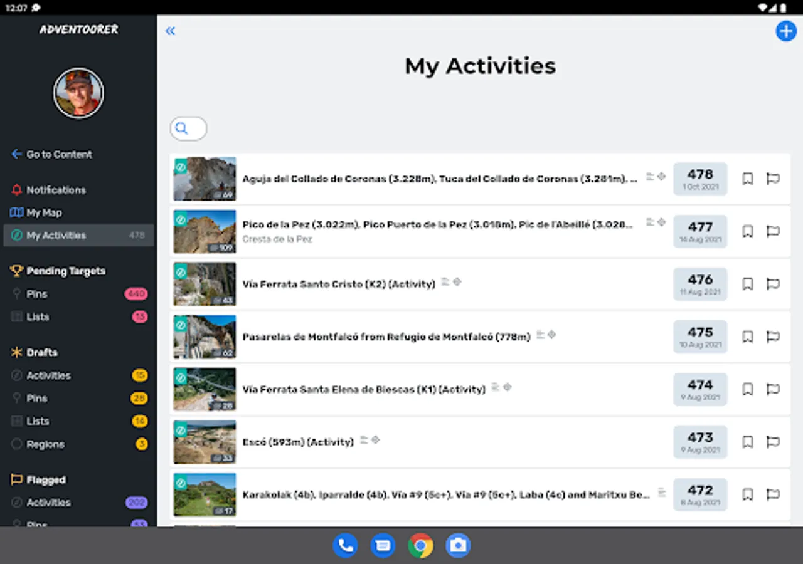Viewport: 803px width, 564px height.
Task: Open thumbnail of Pico de la Pez
Action: pos(205,231)
